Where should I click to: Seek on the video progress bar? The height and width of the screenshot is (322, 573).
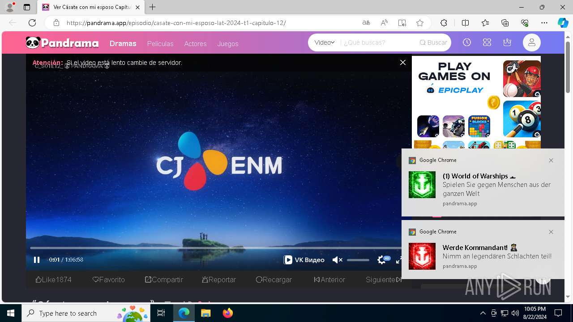click(x=216, y=248)
